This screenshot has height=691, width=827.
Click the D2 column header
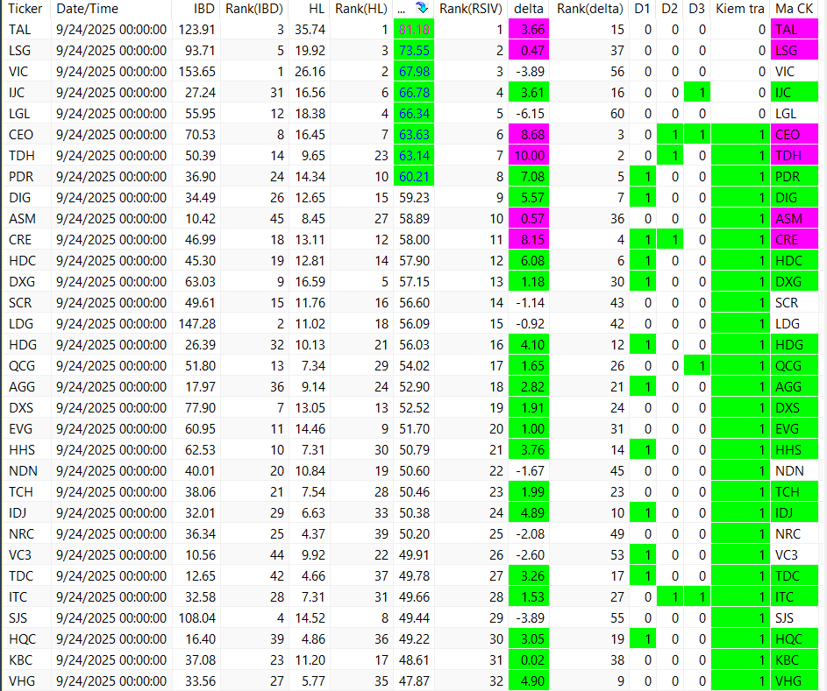669,9
